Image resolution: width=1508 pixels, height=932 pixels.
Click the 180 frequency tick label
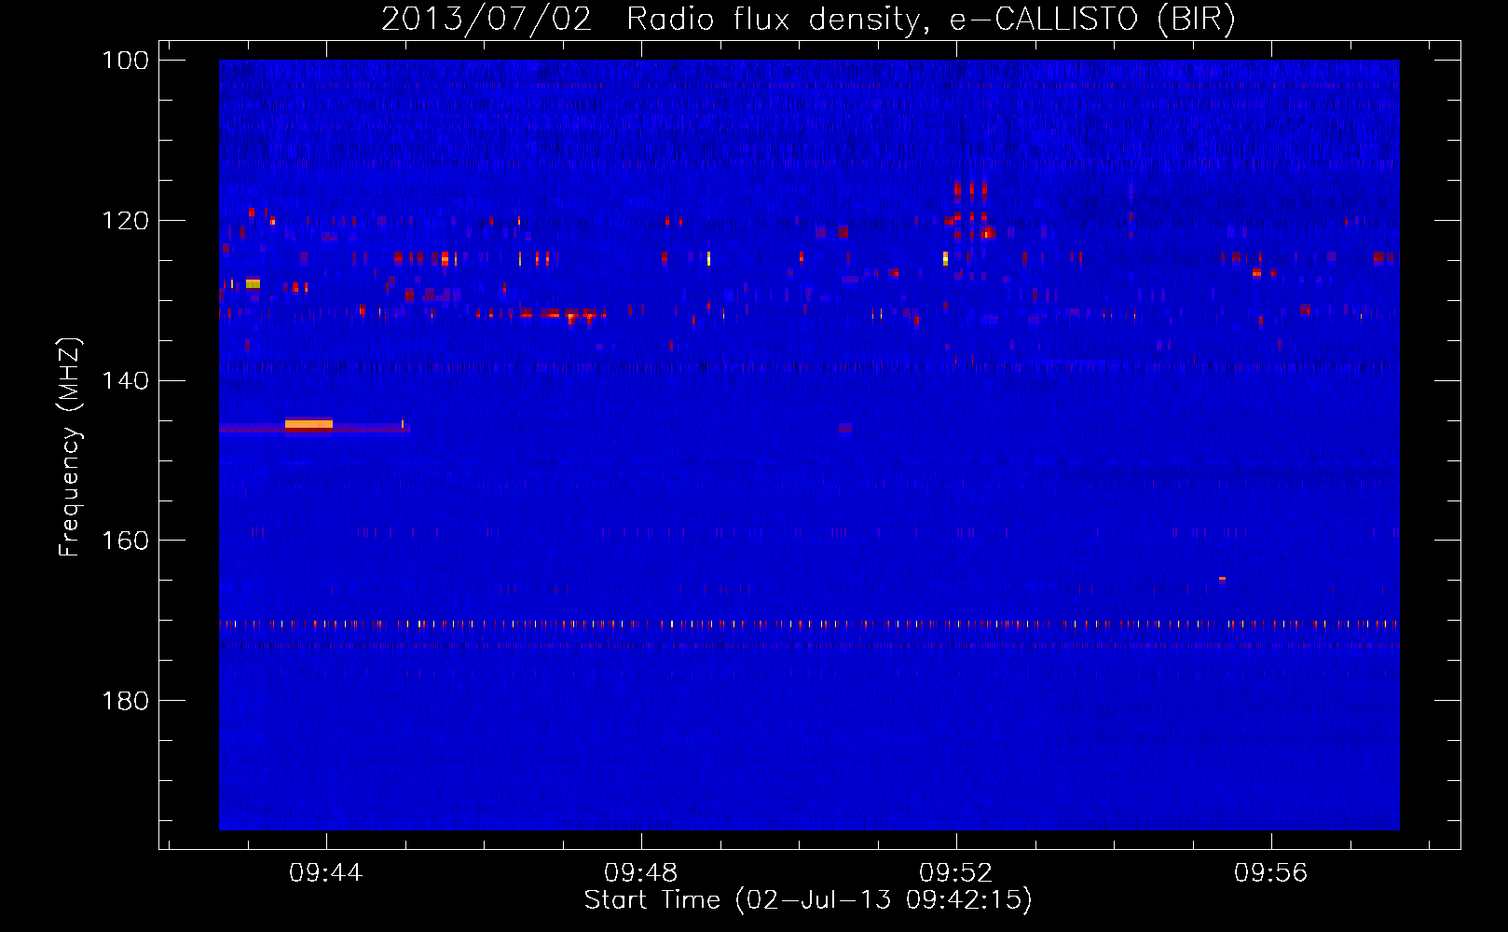tap(126, 701)
